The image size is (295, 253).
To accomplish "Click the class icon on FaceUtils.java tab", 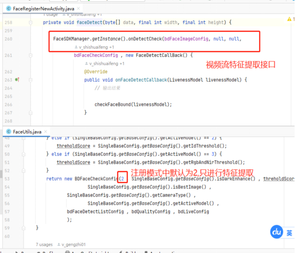I will tap(9, 131).
